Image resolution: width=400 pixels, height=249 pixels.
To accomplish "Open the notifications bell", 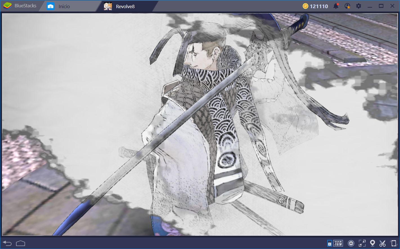I will click(336, 6).
